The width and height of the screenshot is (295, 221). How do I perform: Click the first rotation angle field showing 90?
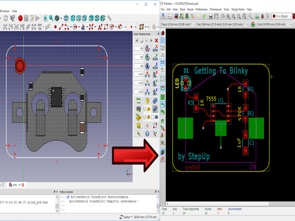pyautogui.click(x=139, y=49)
